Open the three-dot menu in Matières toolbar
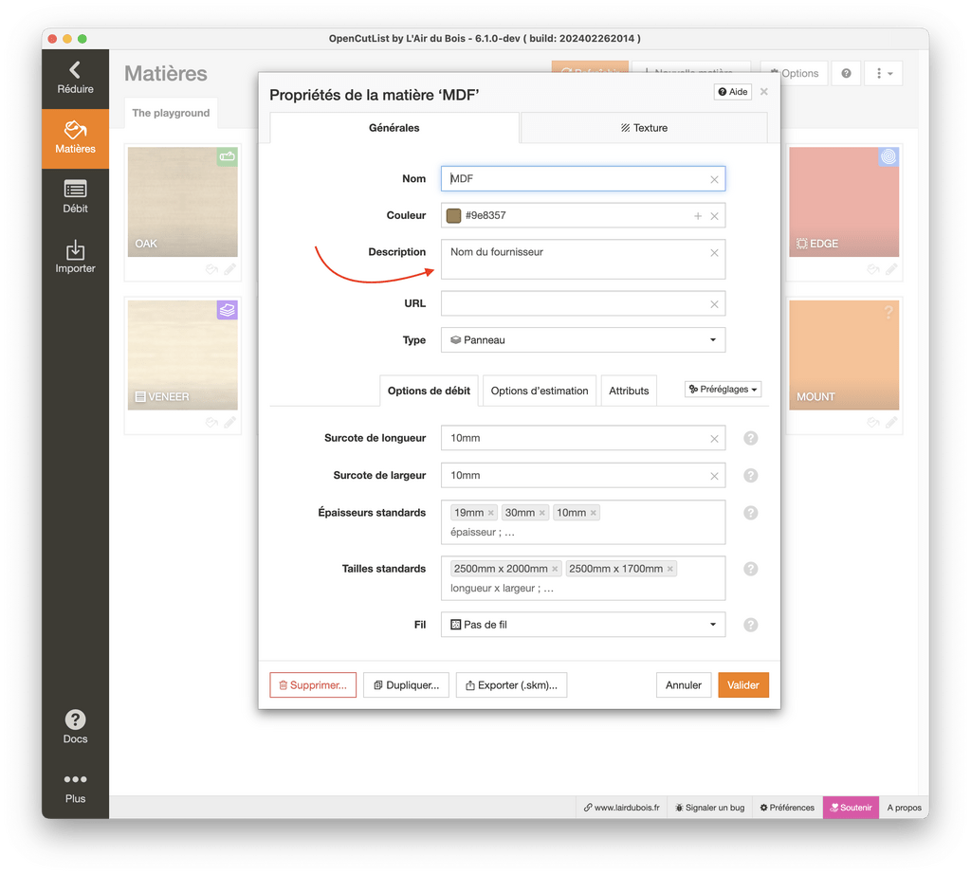The width and height of the screenshot is (971, 874). pos(884,73)
